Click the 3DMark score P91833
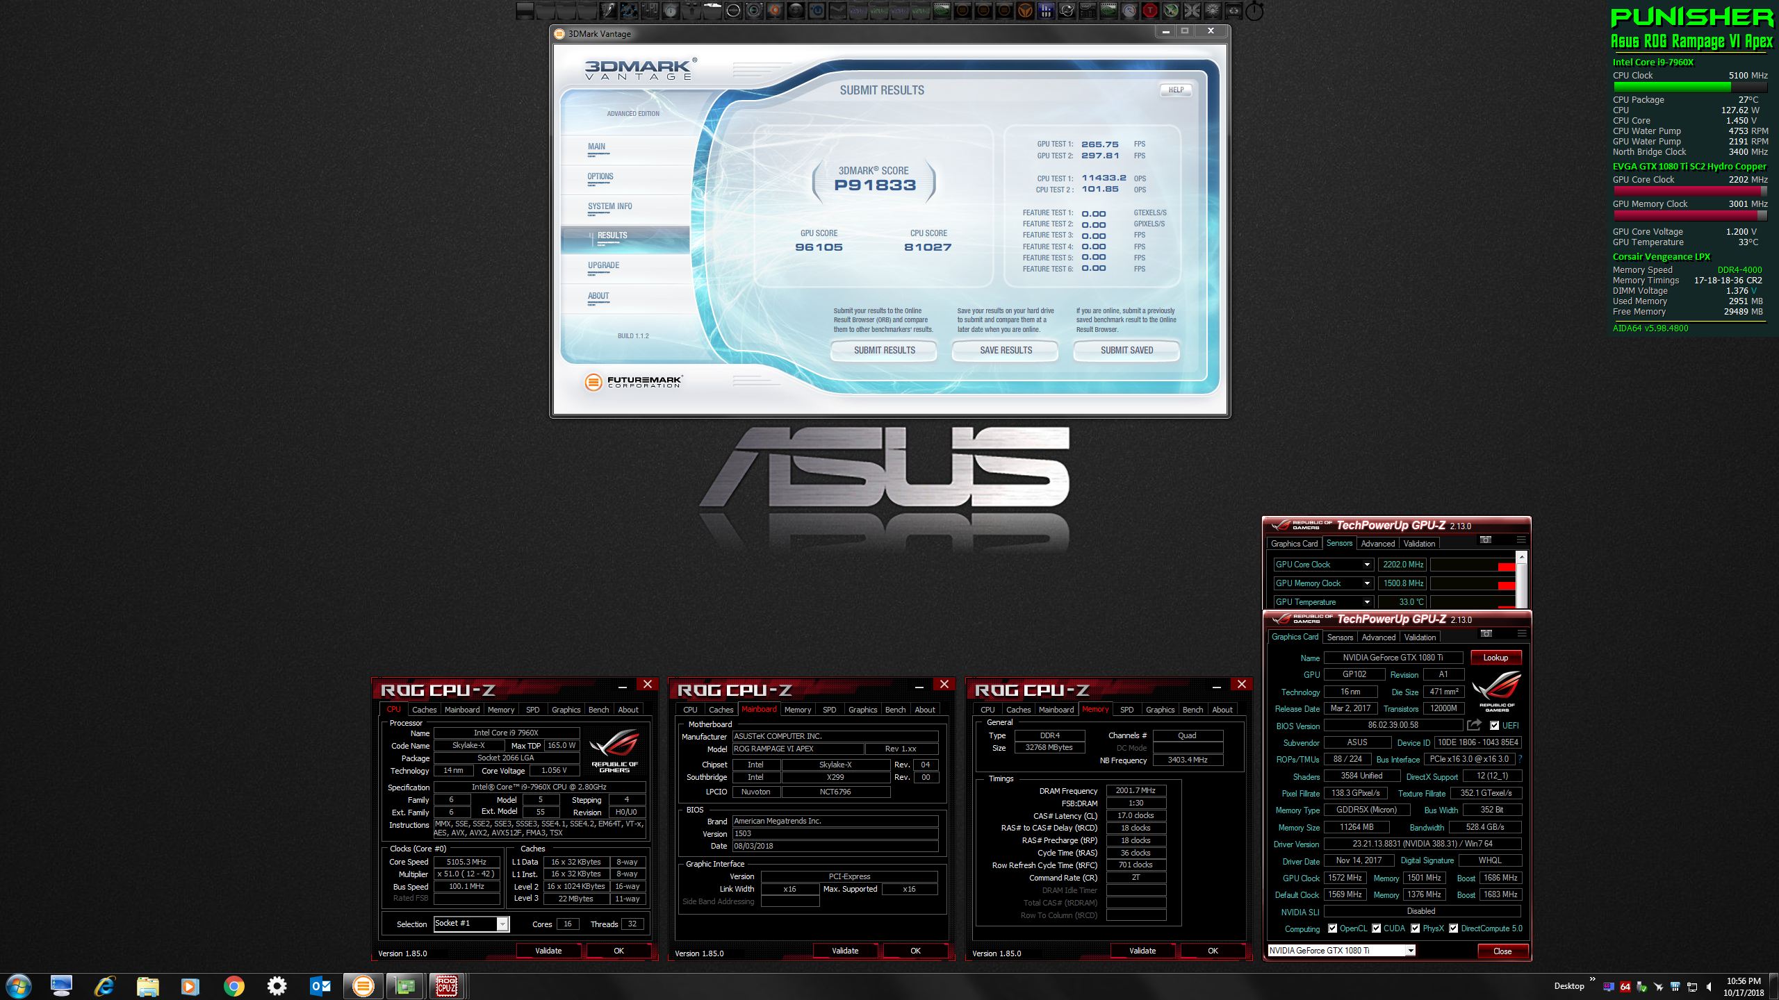Screen dimensions: 1779x1000 875,185
